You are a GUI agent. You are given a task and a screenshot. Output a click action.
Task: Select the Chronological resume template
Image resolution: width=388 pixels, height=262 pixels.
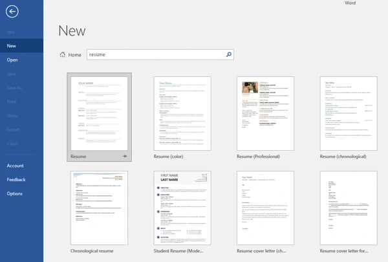100,207
